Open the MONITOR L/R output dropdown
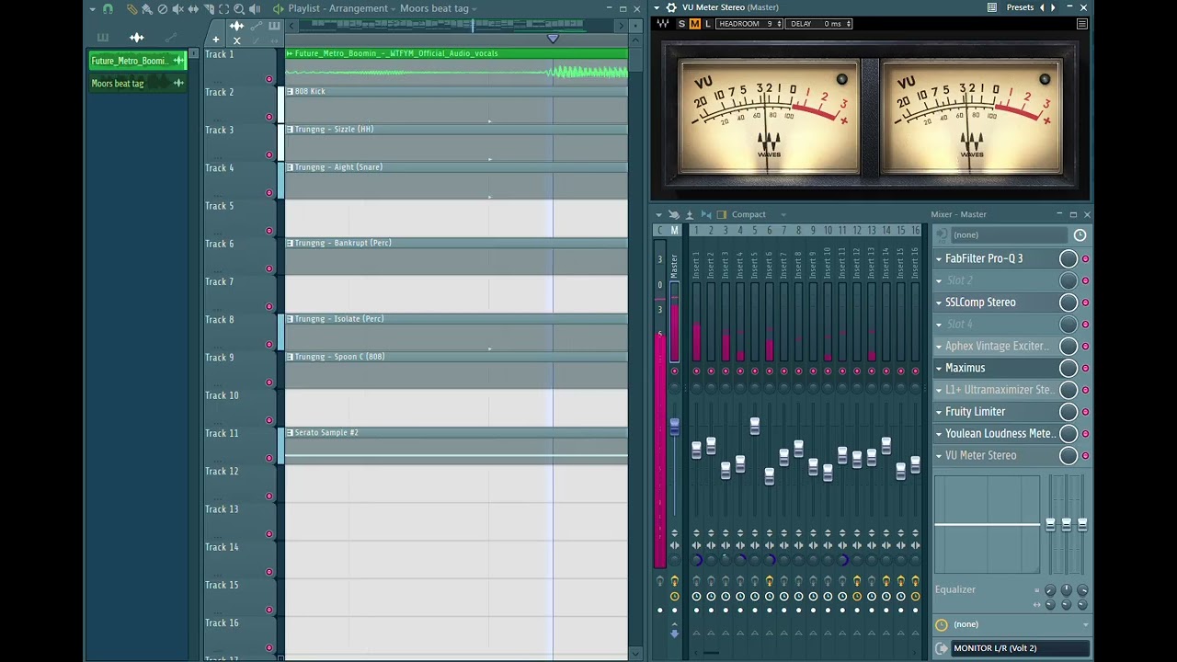The height and width of the screenshot is (662, 1177). [1021, 648]
